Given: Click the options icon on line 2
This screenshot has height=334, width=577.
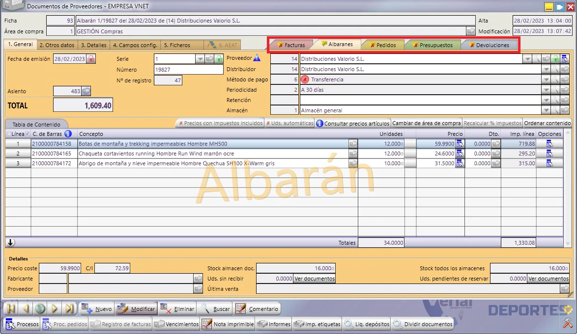Looking at the screenshot, I should pos(549,154).
